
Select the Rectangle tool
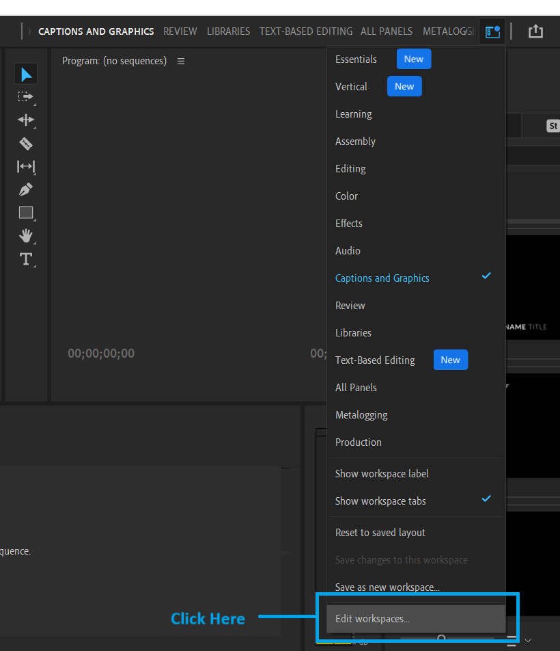click(25, 213)
